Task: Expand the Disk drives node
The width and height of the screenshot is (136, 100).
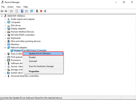Action: point(5,26)
